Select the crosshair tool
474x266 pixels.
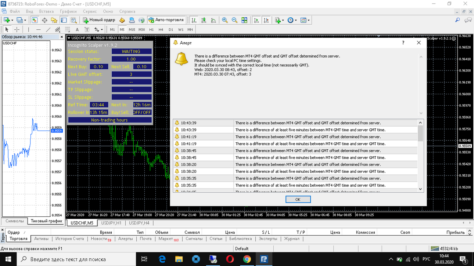(17, 29)
